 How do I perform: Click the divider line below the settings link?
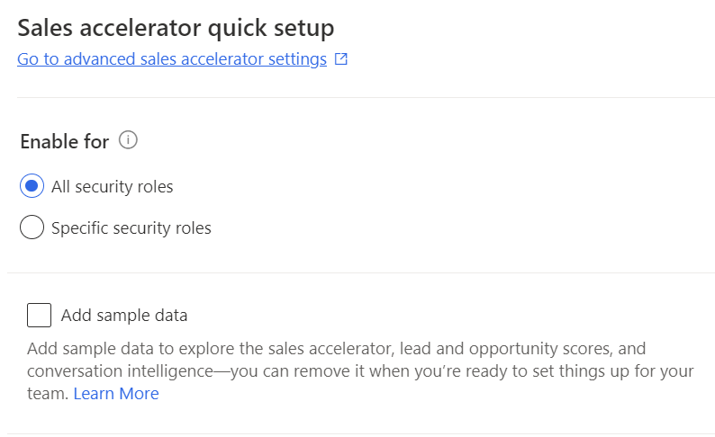[360, 97]
